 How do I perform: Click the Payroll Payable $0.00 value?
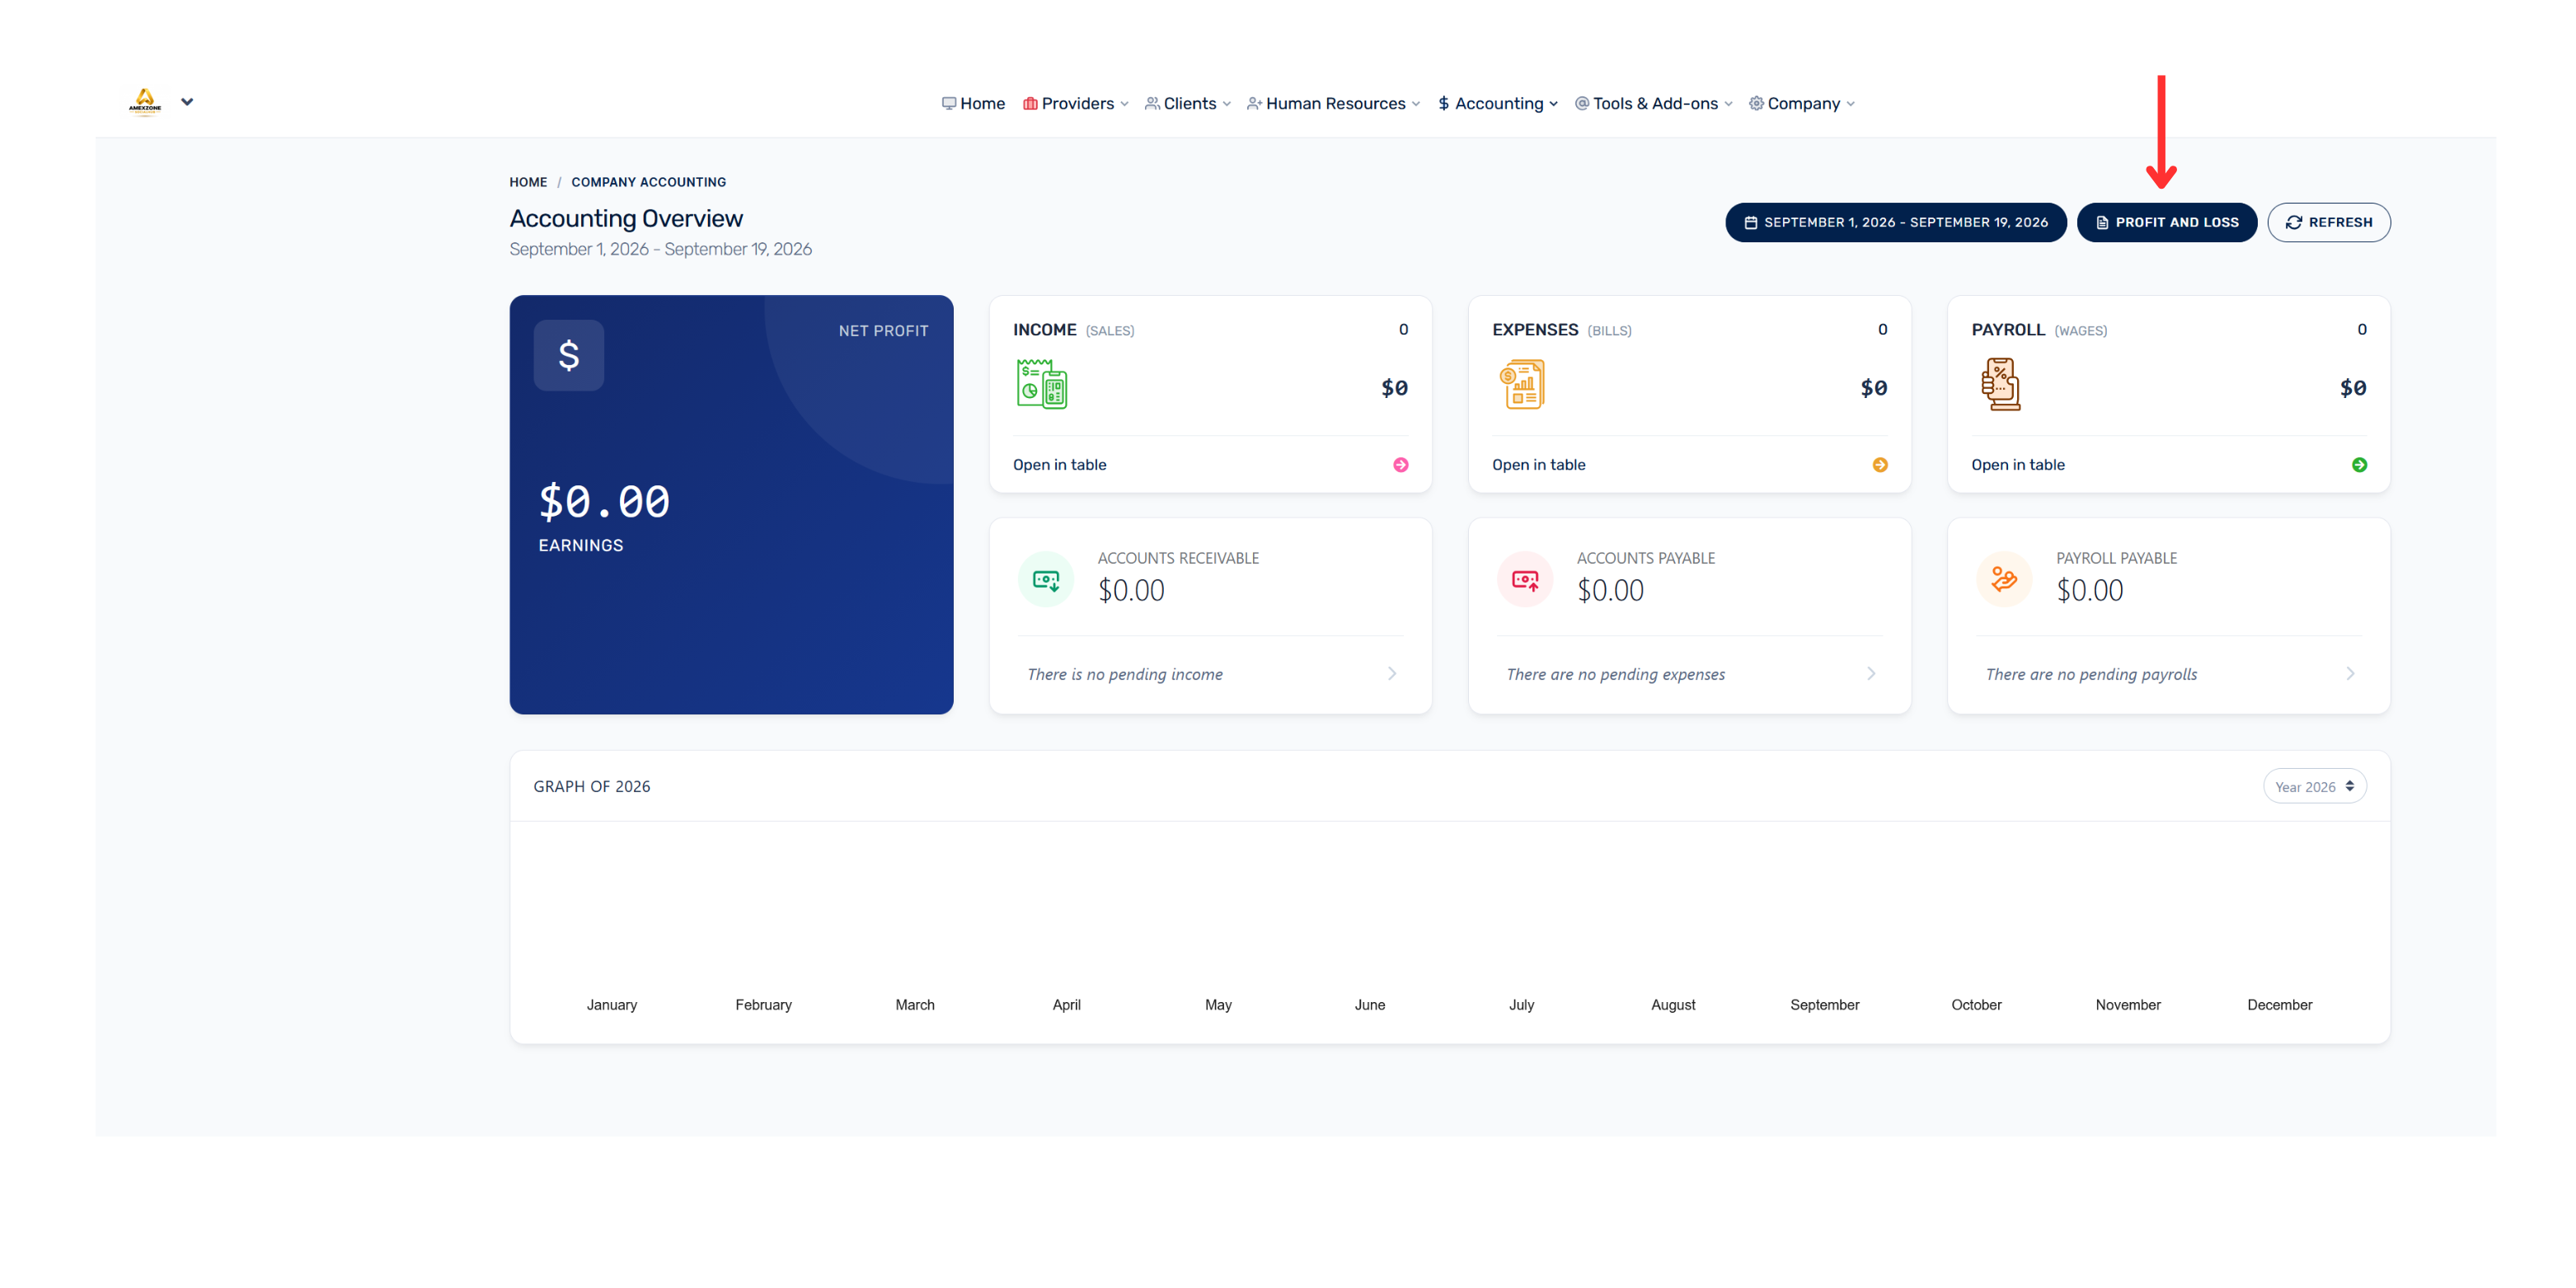tap(2089, 591)
